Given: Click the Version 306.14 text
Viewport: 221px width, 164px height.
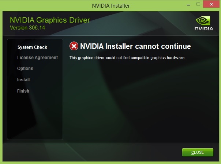Looking at the screenshot, I should coord(27,28).
